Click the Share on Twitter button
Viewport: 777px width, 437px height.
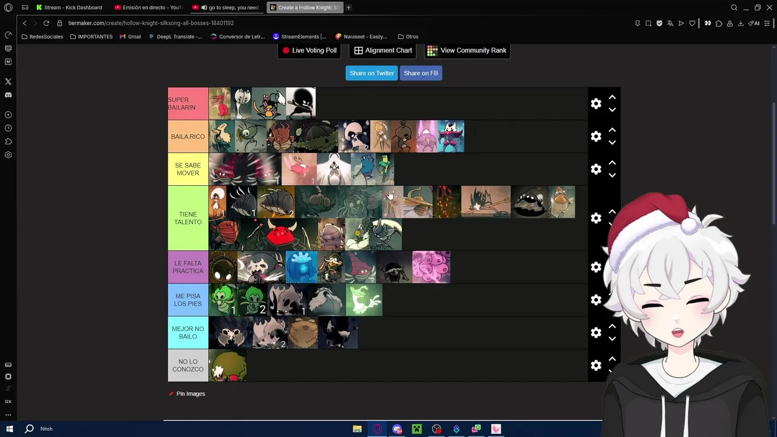(x=372, y=73)
